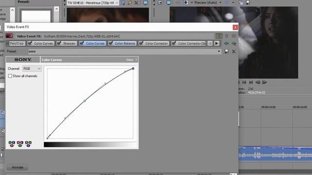Go to end in preview transport controls
This screenshot has width=312, height=175.
click(251, 82)
